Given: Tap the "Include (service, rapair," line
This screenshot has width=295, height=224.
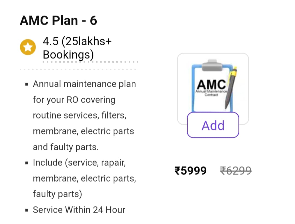Looking at the screenshot, I should tap(79, 163).
